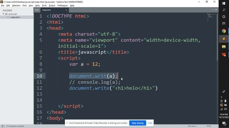Open the Windows Start menu

tap(224, 3)
